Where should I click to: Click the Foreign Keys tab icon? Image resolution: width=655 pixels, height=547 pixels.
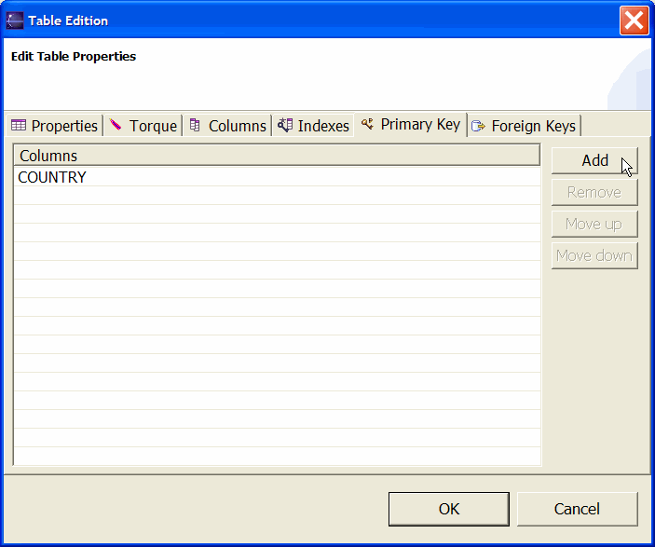[479, 126]
